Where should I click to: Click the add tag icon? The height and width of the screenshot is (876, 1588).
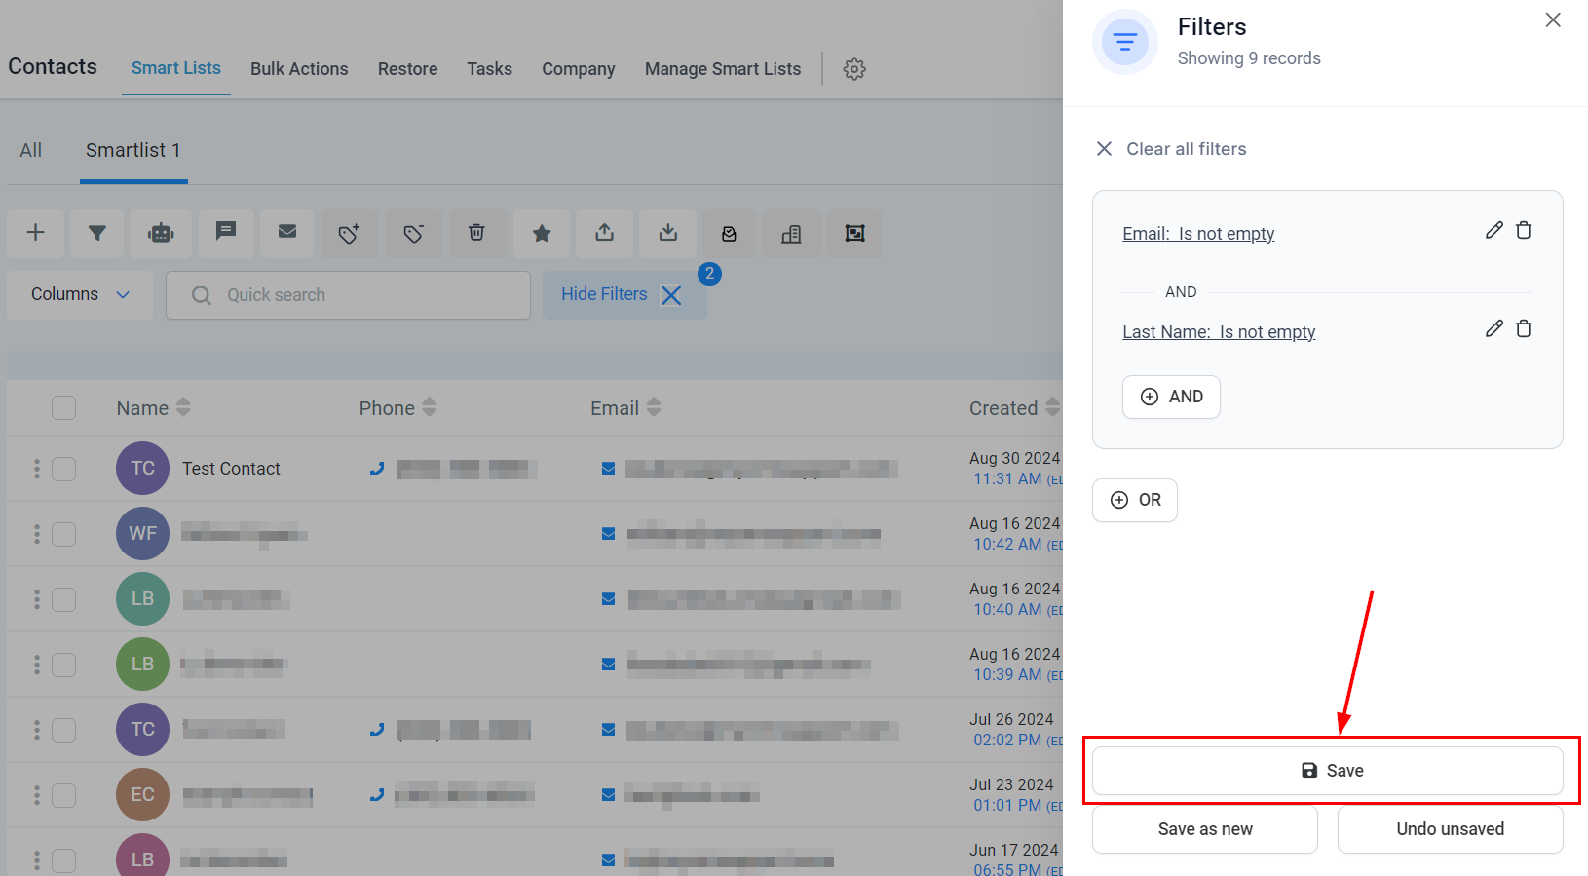(349, 233)
